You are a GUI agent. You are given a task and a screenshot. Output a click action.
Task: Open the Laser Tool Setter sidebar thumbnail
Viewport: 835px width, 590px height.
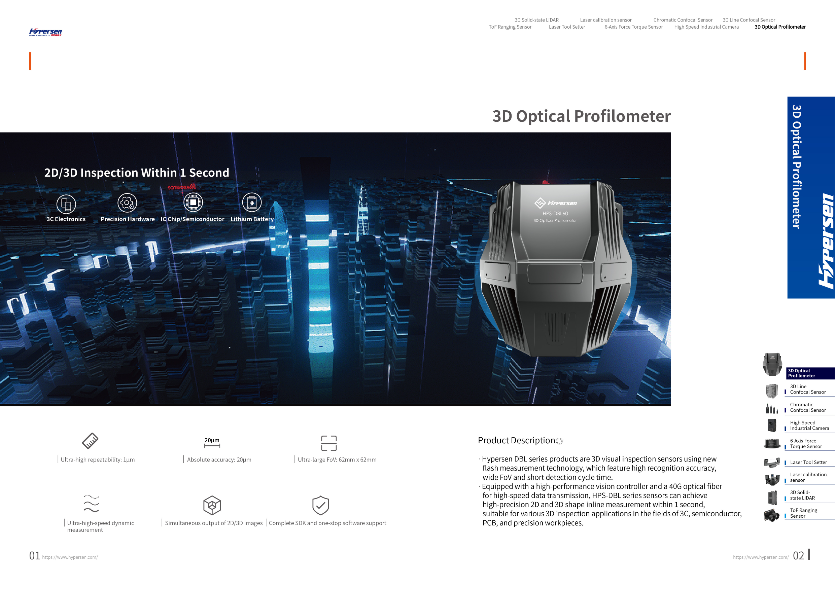coord(772,463)
